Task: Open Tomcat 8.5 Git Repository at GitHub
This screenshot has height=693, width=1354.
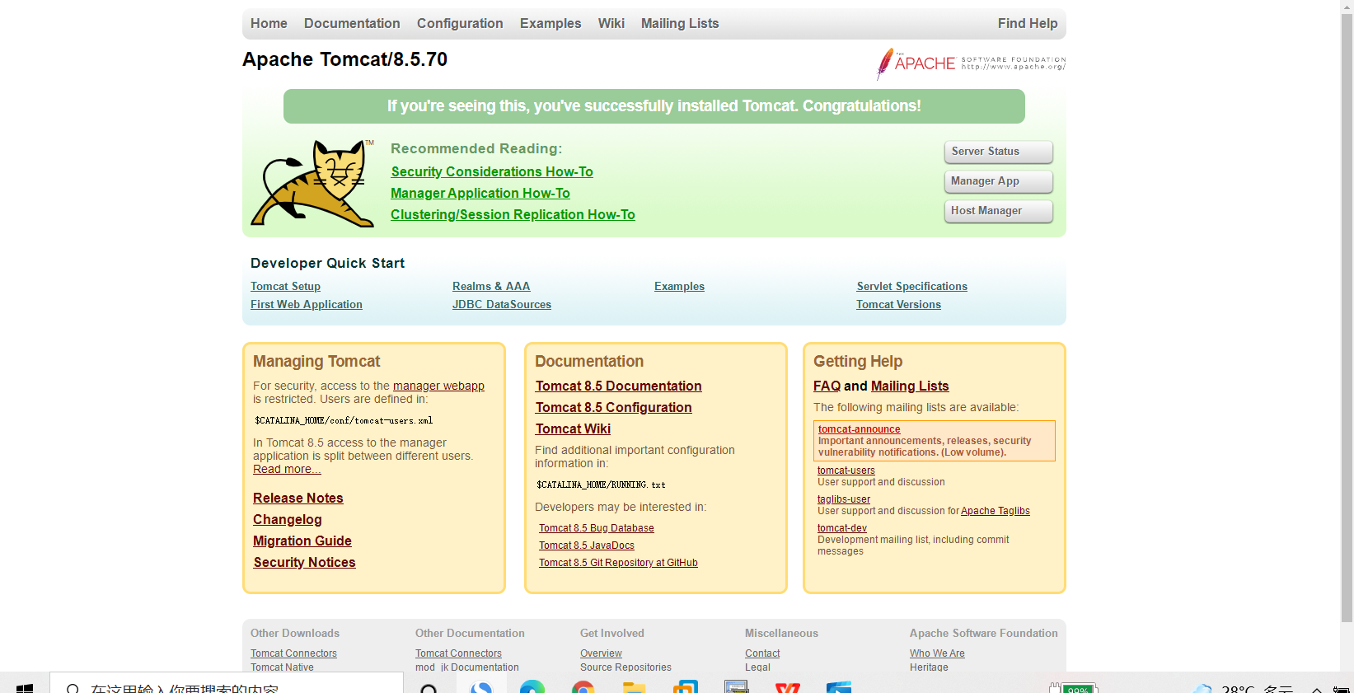Action: point(618,563)
